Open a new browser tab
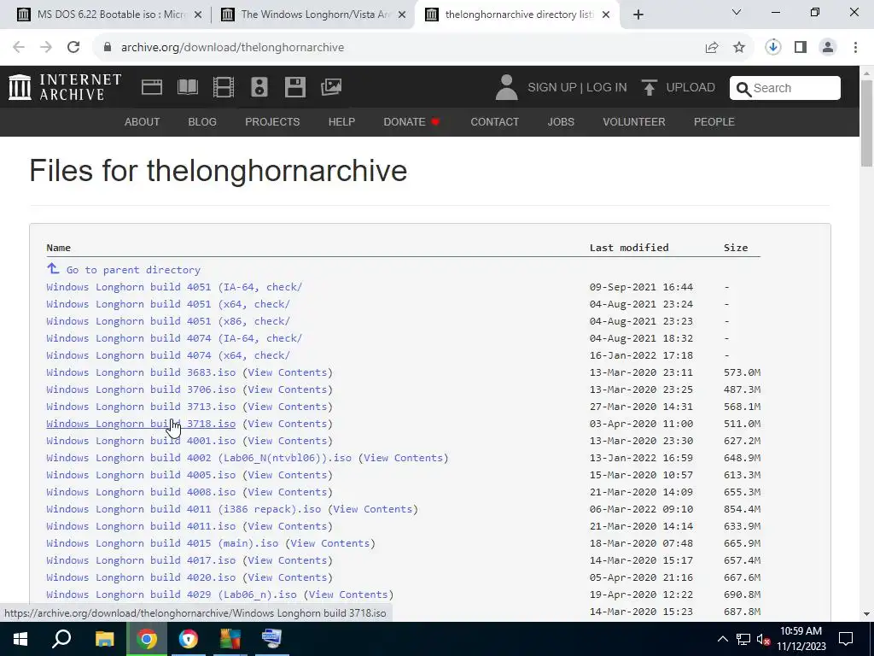This screenshot has width=874, height=656. point(638,15)
